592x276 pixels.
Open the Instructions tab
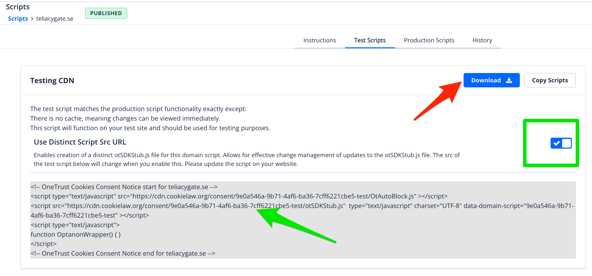(x=319, y=40)
